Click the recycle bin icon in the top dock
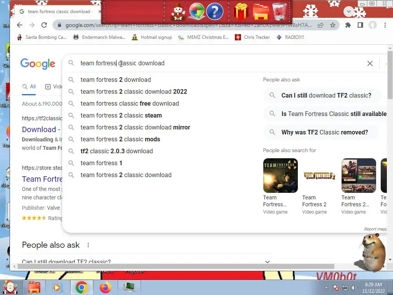 pos(279,11)
